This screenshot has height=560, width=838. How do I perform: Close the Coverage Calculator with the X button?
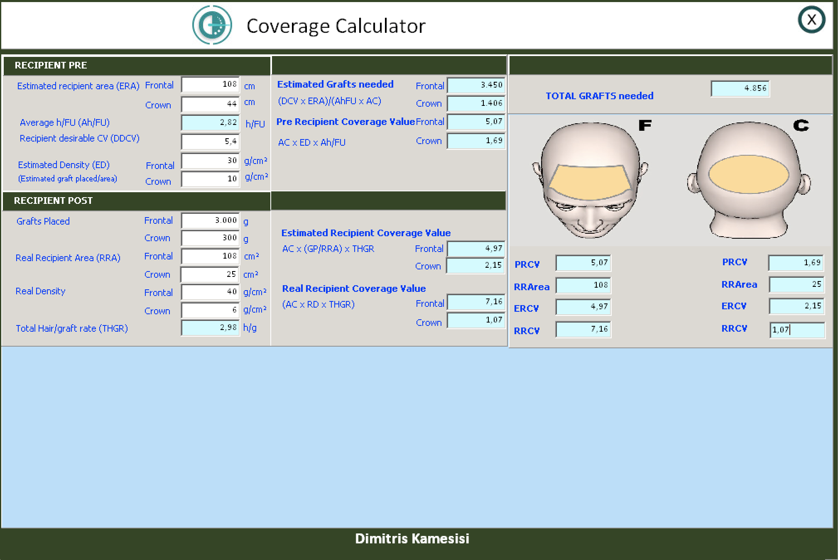[x=811, y=20]
